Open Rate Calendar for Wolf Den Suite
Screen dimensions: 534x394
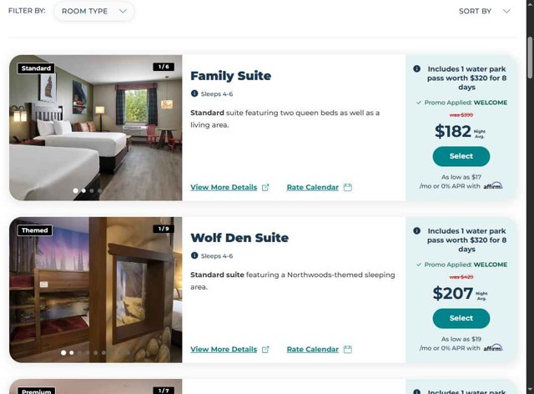tap(313, 349)
